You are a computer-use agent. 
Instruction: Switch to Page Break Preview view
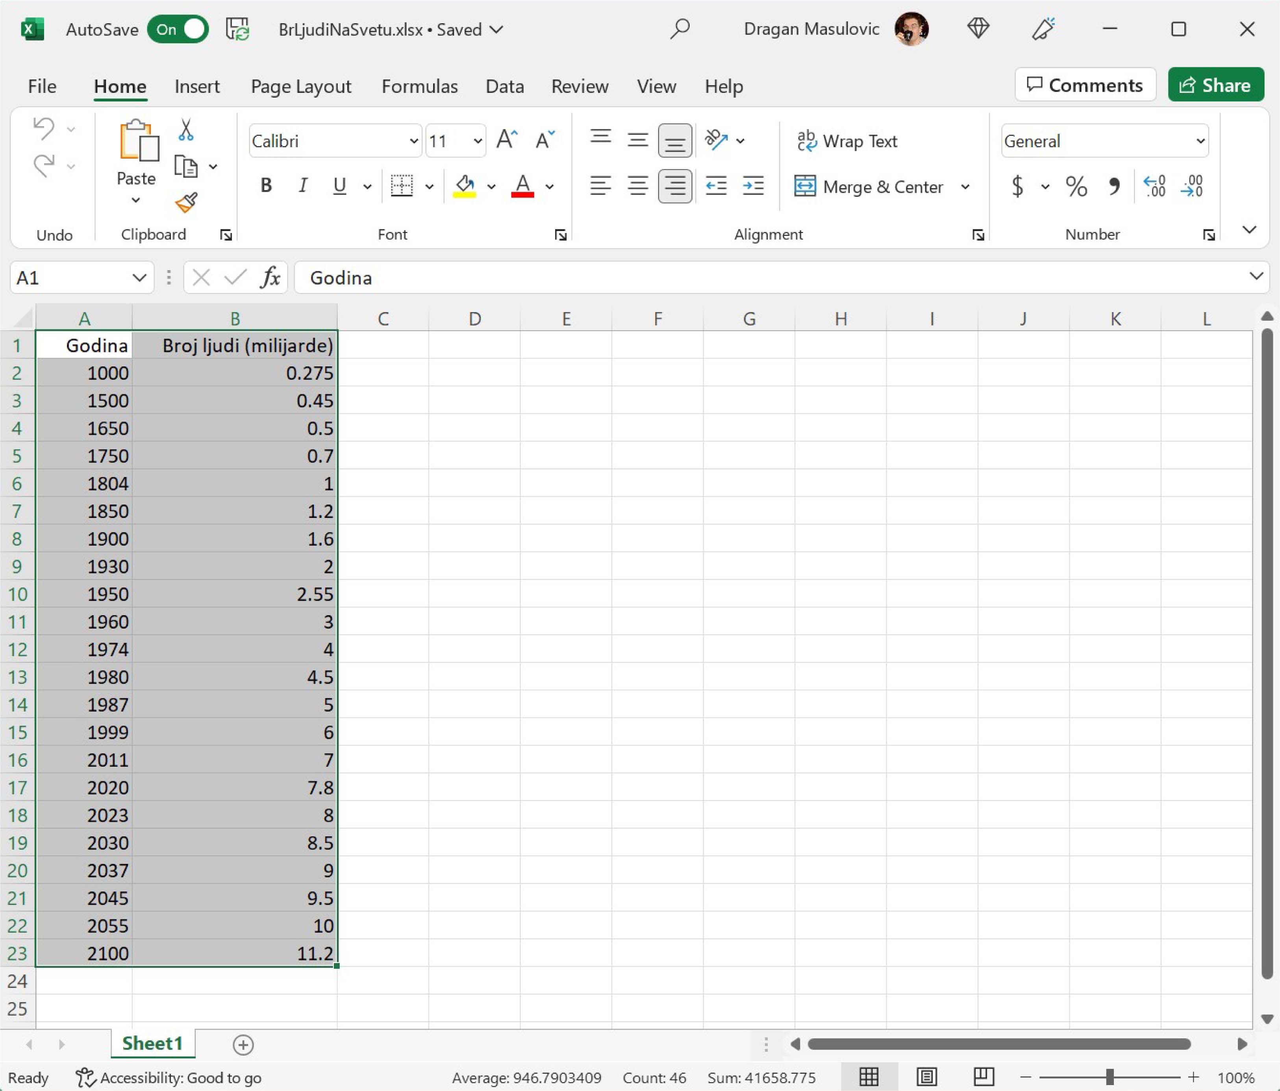[x=983, y=1077]
